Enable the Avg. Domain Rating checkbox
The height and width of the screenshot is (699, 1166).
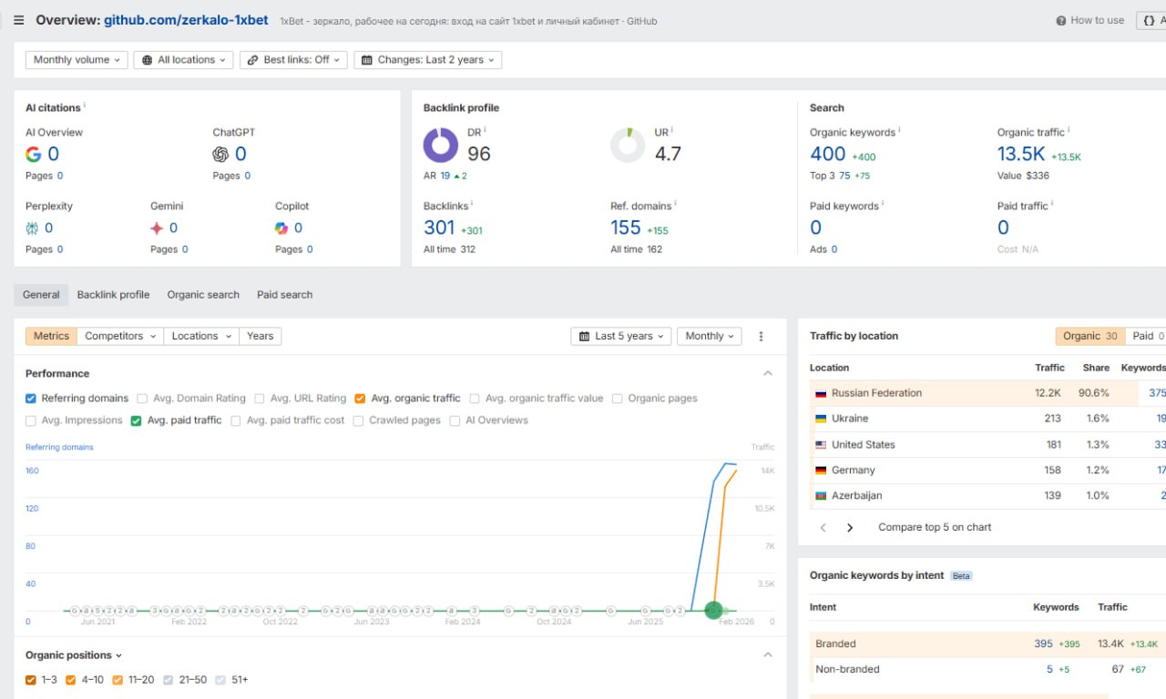click(142, 399)
